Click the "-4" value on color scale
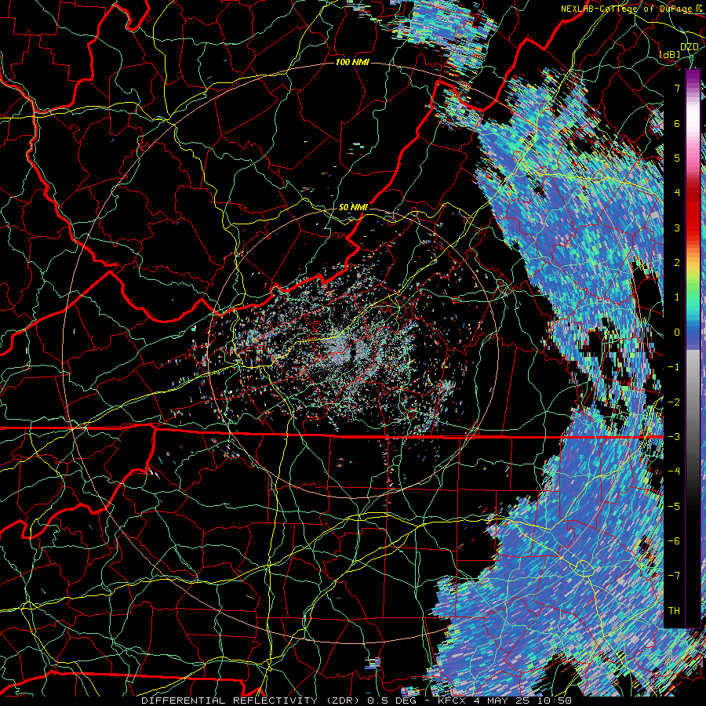706x706 pixels. coord(674,471)
